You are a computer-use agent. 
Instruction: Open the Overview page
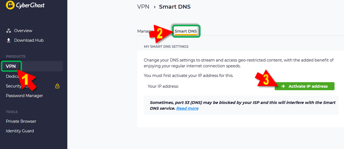point(23,31)
